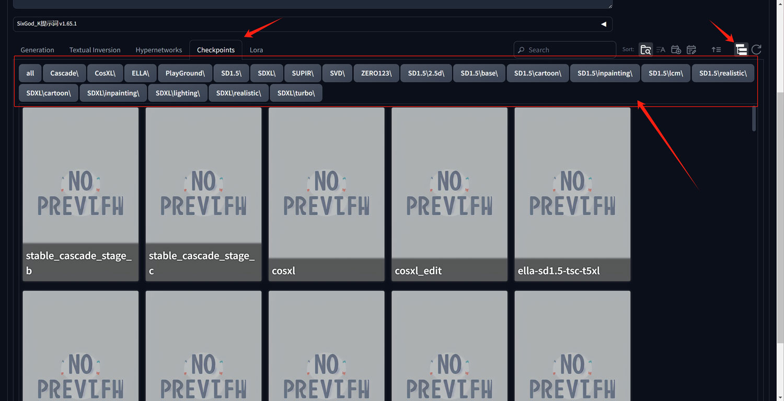Select the PlayGround\ folder filter
Image resolution: width=784 pixels, height=401 pixels.
tap(185, 73)
